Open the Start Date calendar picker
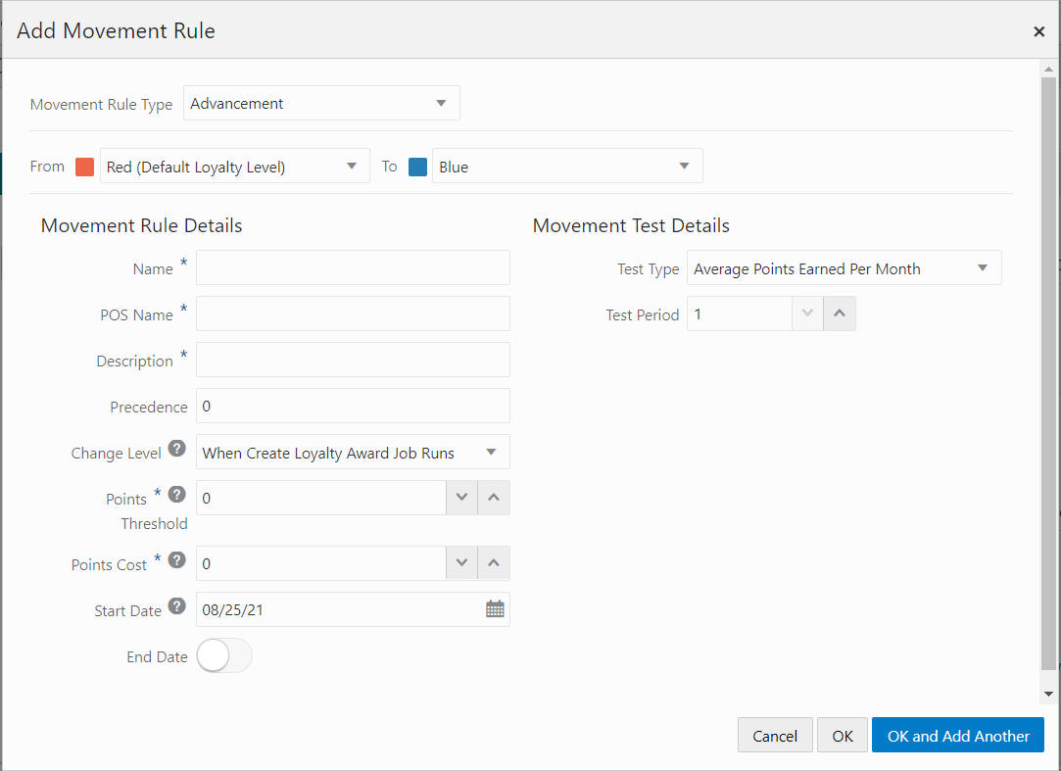This screenshot has width=1061, height=771. tap(495, 609)
